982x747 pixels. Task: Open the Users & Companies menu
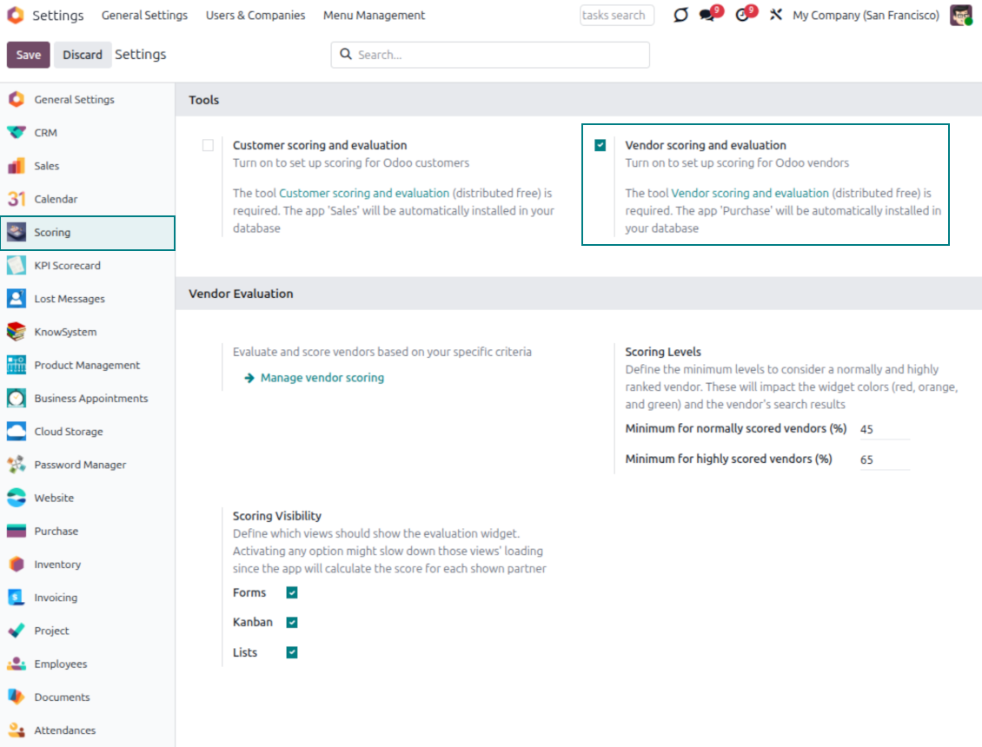click(x=255, y=16)
